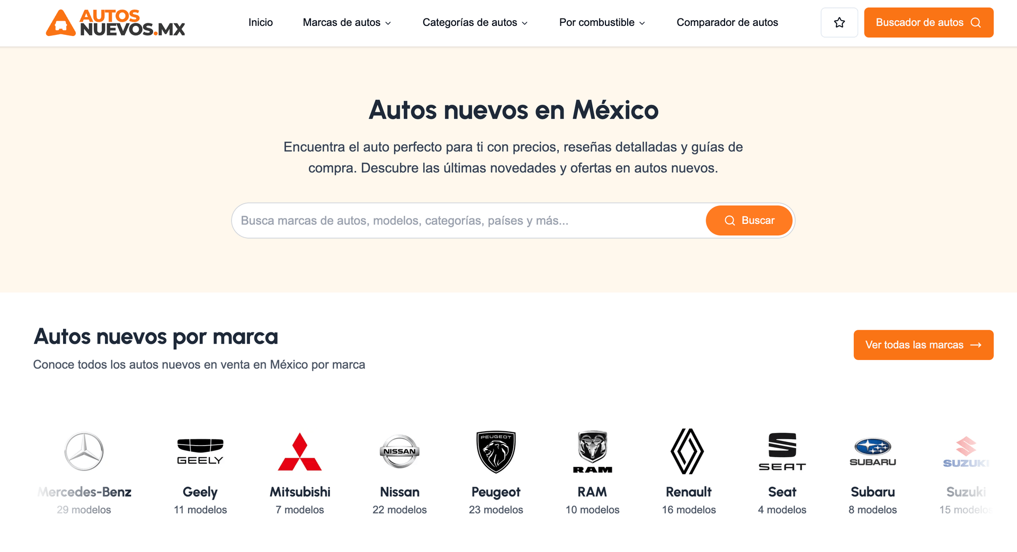
Task: Expand the Marcas de autos dropdown
Action: pyautogui.click(x=347, y=23)
